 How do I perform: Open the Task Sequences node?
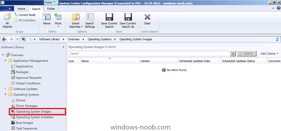[x=27, y=128]
